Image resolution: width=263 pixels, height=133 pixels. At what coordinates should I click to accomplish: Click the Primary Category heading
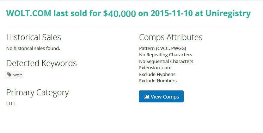37,93
